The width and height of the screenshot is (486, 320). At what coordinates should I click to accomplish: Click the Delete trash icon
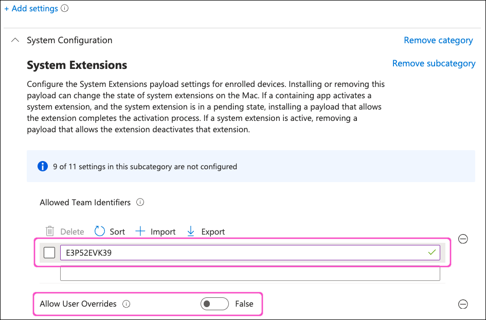coord(50,232)
